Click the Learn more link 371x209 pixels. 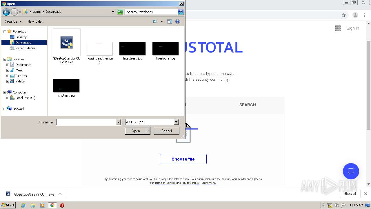click(209, 183)
